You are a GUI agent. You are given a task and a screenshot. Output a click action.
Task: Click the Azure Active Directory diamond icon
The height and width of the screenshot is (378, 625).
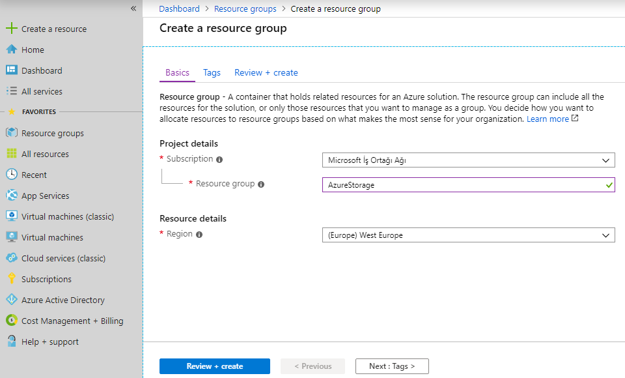click(12, 299)
